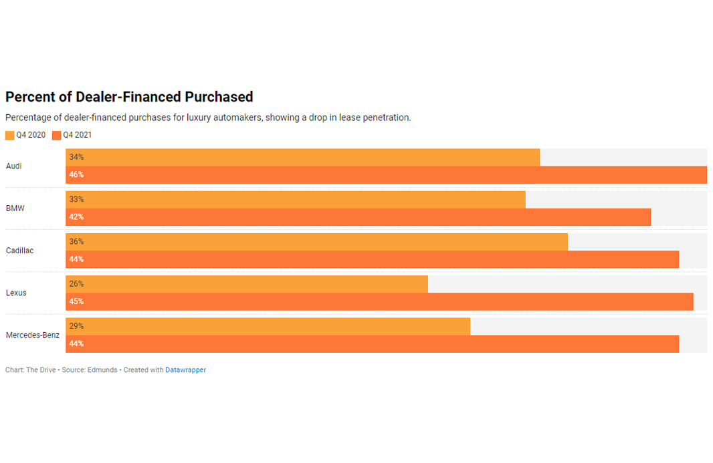713x463 pixels.
Task: Select Mercedes-Benz's 29% bar
Action: (x=268, y=326)
